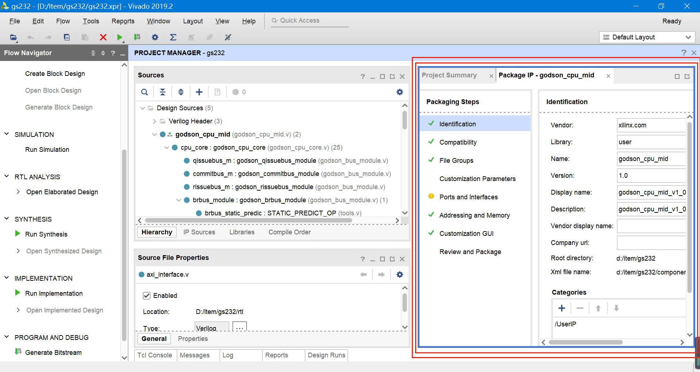Click Create Block Design

tap(55, 74)
